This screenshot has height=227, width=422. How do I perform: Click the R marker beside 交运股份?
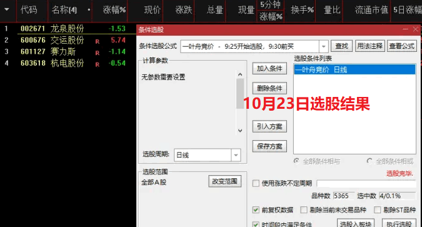(97, 41)
